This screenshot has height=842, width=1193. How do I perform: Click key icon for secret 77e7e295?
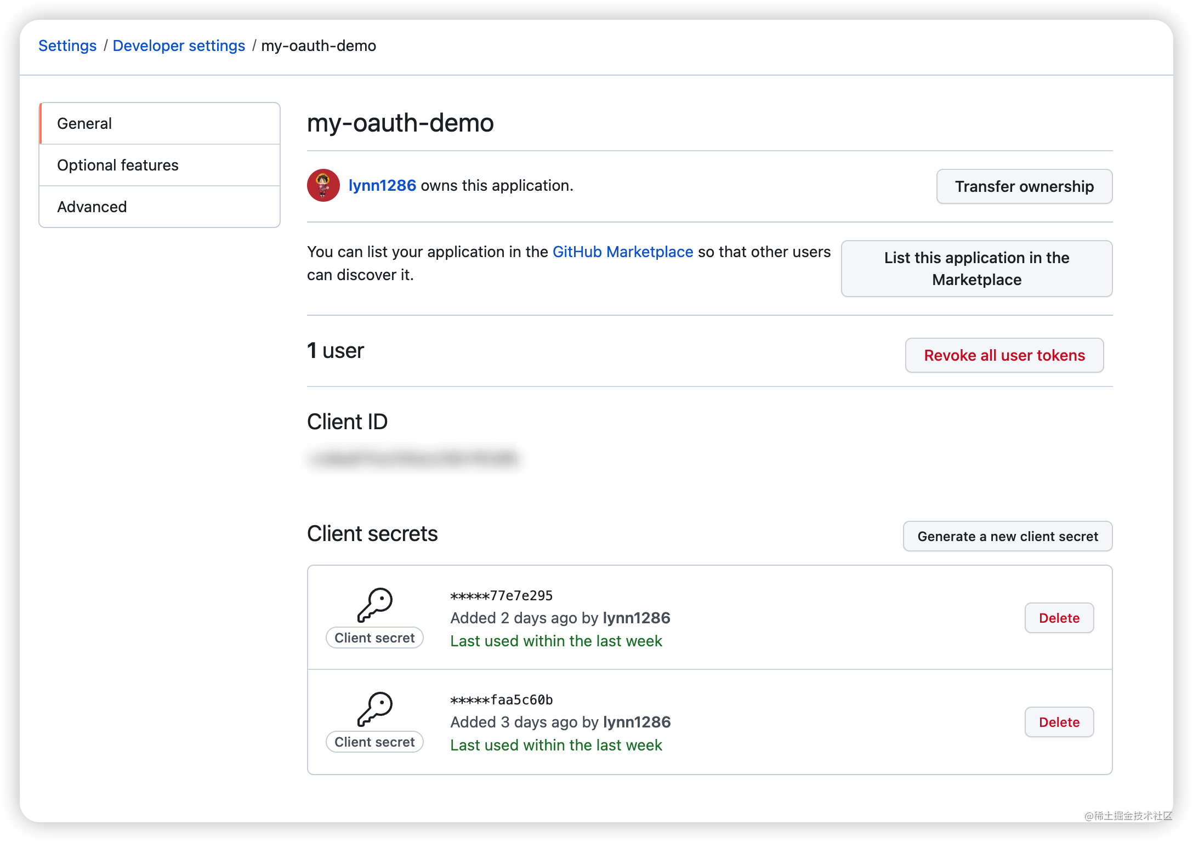pos(375,605)
